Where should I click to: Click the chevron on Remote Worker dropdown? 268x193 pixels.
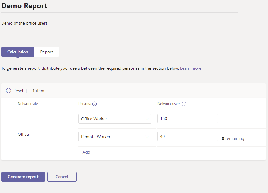coord(147,137)
